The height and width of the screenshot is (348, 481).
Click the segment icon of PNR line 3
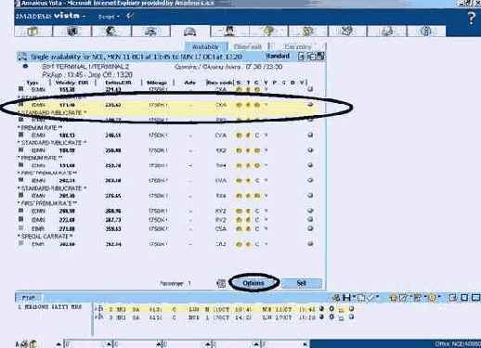pos(100,316)
